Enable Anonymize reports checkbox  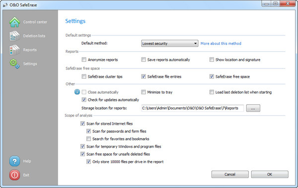[84, 60]
